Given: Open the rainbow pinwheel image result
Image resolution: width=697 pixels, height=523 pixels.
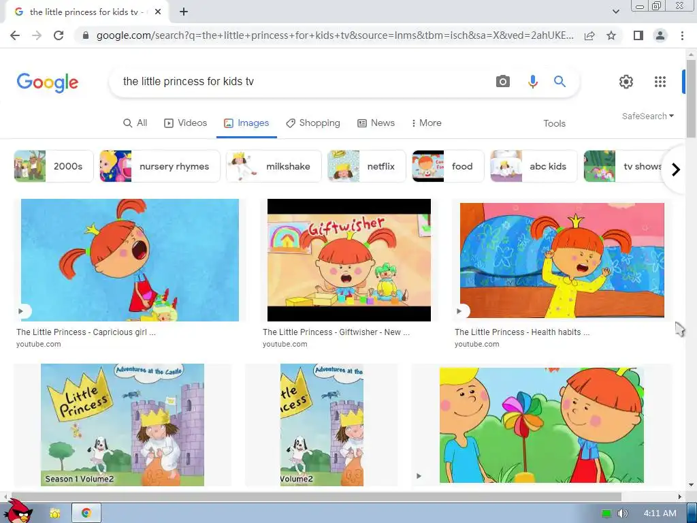Looking at the screenshot, I should click(541, 425).
